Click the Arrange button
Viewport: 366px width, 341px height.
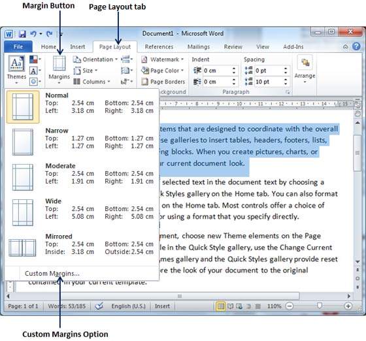pos(305,69)
